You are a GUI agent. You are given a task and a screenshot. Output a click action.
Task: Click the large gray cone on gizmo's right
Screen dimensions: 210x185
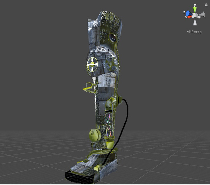[x=202, y=15]
